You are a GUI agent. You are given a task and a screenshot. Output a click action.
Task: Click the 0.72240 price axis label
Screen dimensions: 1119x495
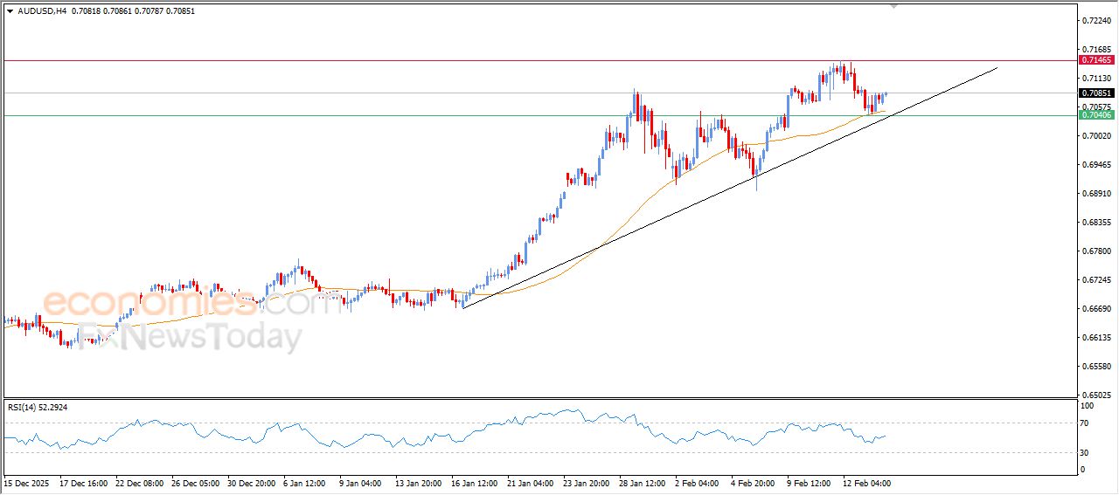(x=1095, y=20)
